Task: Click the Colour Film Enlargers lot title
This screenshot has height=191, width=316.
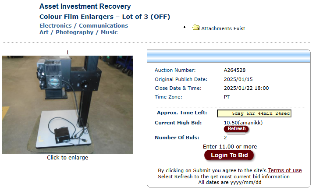Action: tap(105, 17)
